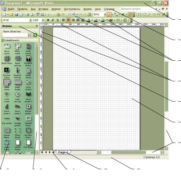Open the Справка menu
The height and width of the screenshot is (177, 181).
109,9
